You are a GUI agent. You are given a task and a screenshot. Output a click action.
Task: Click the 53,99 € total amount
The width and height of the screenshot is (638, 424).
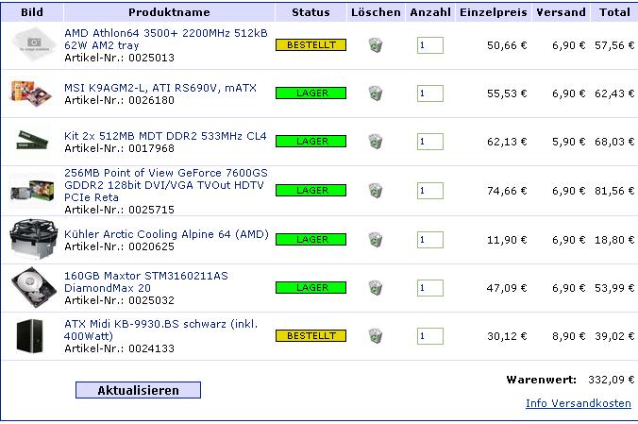[x=614, y=288]
